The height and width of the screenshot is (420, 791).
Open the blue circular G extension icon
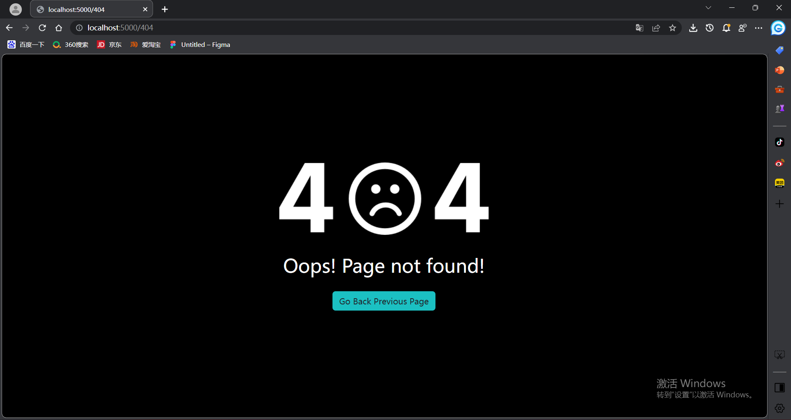pyautogui.click(x=778, y=28)
